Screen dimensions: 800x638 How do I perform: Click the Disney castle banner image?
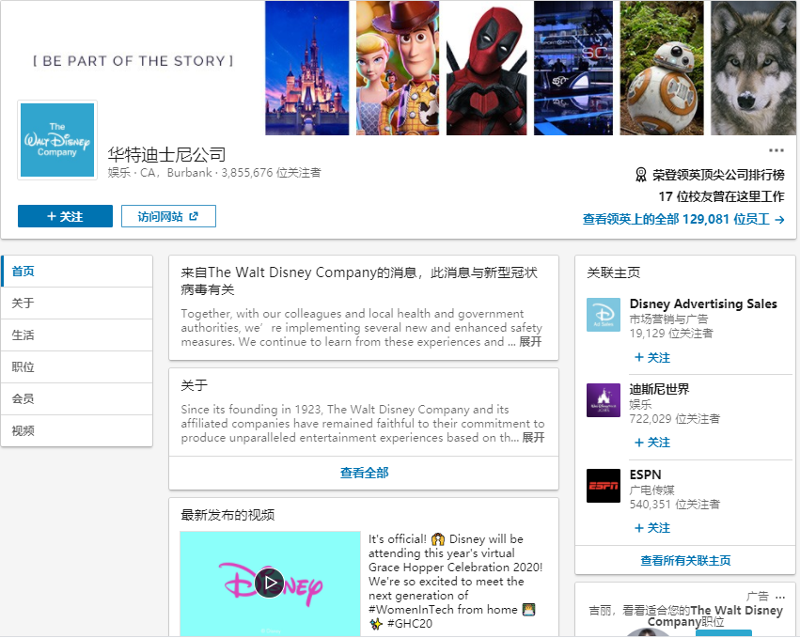point(307,68)
